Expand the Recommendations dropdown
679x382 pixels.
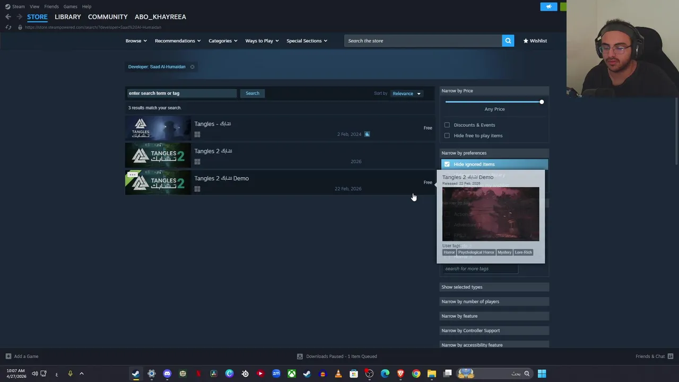pyautogui.click(x=178, y=41)
